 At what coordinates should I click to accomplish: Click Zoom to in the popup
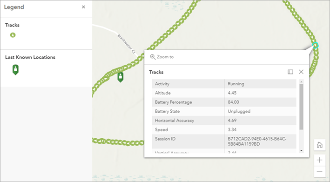(162, 57)
